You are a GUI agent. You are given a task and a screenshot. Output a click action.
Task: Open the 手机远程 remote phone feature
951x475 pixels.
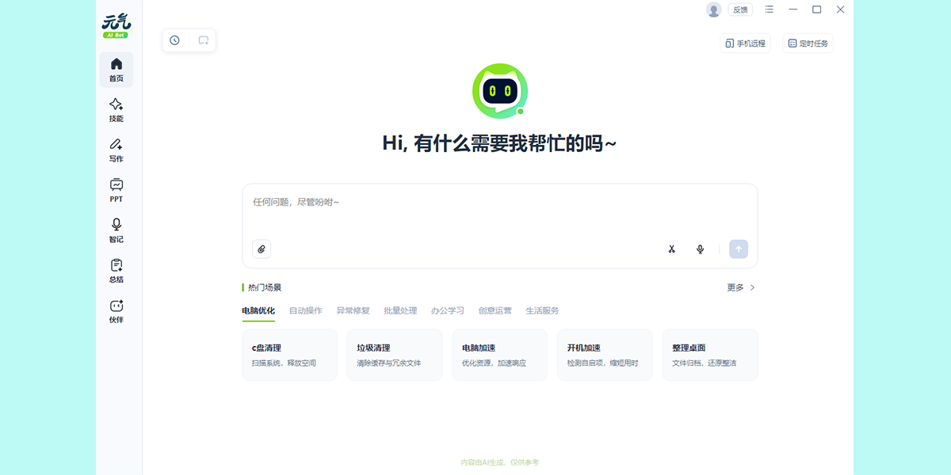[745, 44]
